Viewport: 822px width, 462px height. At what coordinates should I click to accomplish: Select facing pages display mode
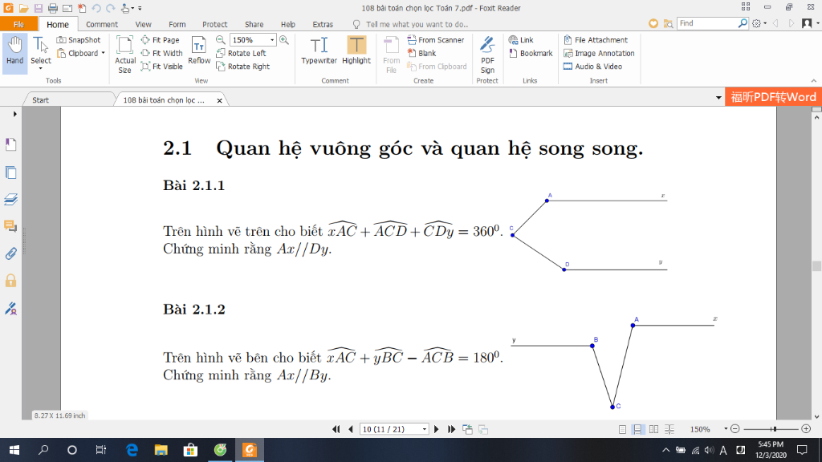pos(653,430)
